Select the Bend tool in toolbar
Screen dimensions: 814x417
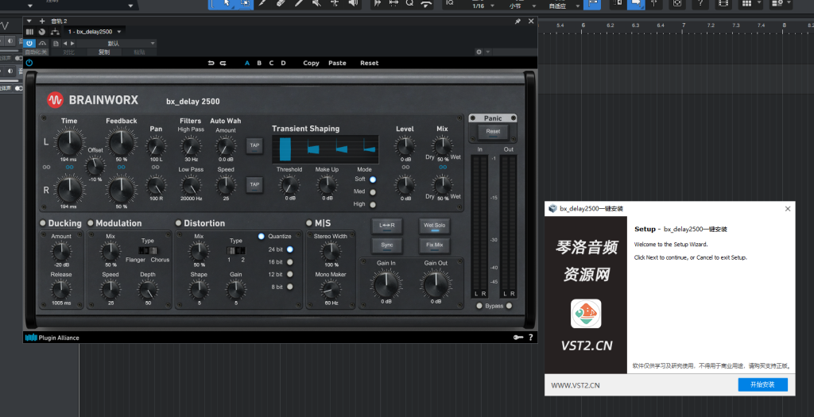pos(335,3)
